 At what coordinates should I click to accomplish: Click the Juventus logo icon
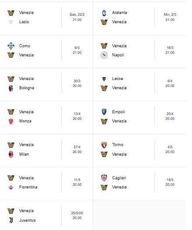point(11,220)
